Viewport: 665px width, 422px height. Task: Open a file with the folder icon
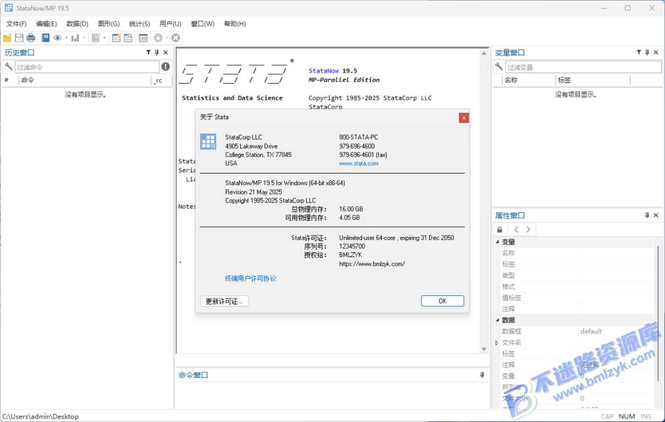click(x=7, y=38)
